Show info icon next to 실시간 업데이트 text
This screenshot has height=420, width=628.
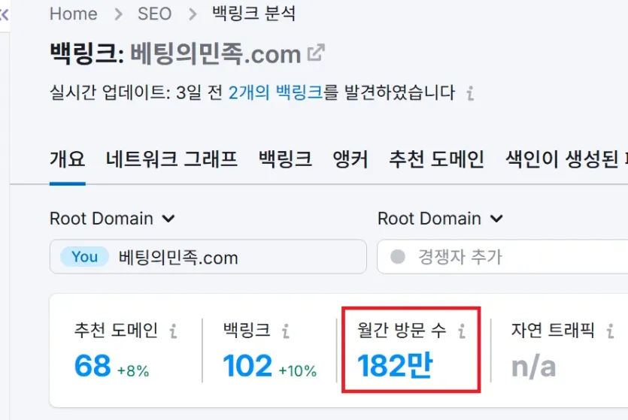click(471, 93)
